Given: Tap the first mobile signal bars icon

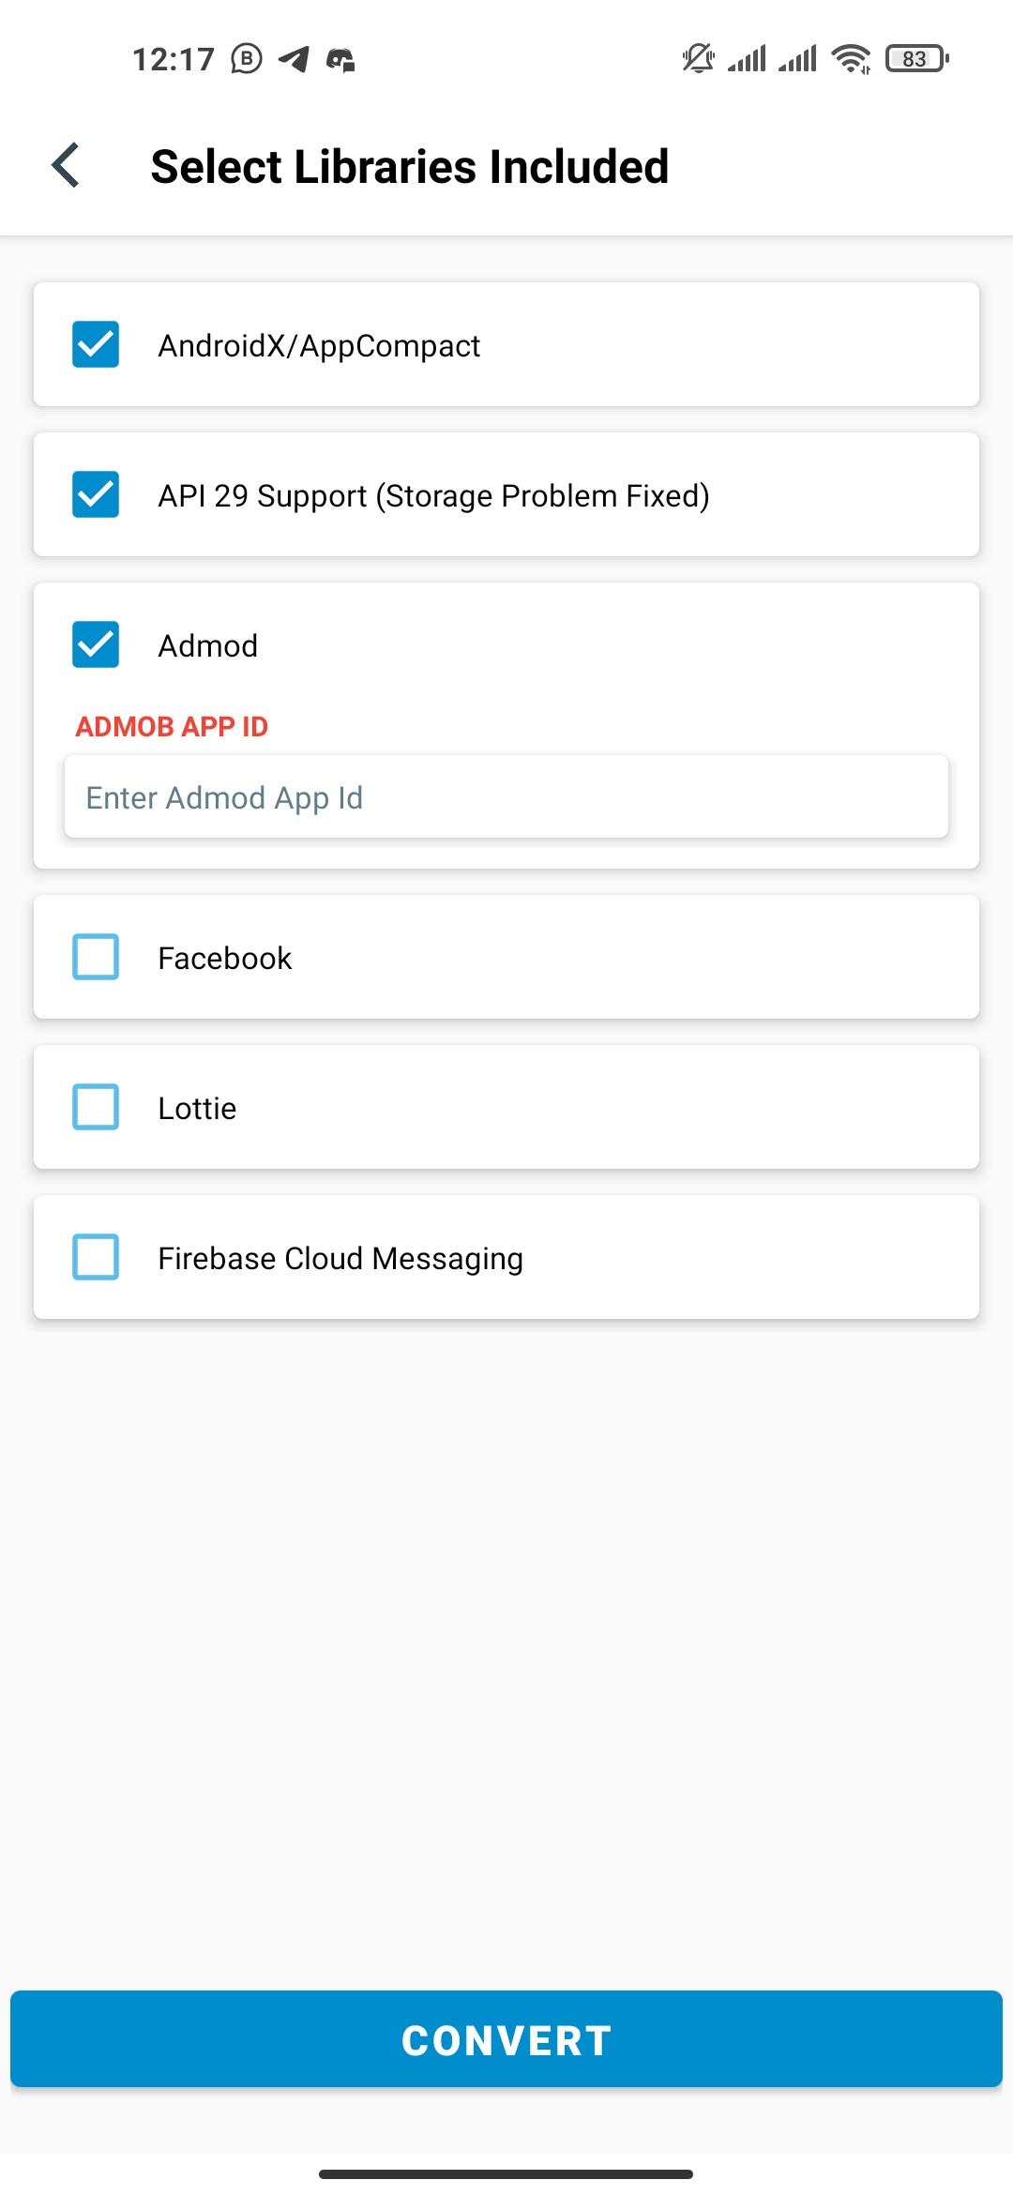Looking at the screenshot, I should pos(748,59).
